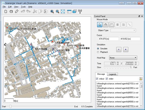Click the single window layout icon
The image size is (145, 110).
(x=69, y=11)
